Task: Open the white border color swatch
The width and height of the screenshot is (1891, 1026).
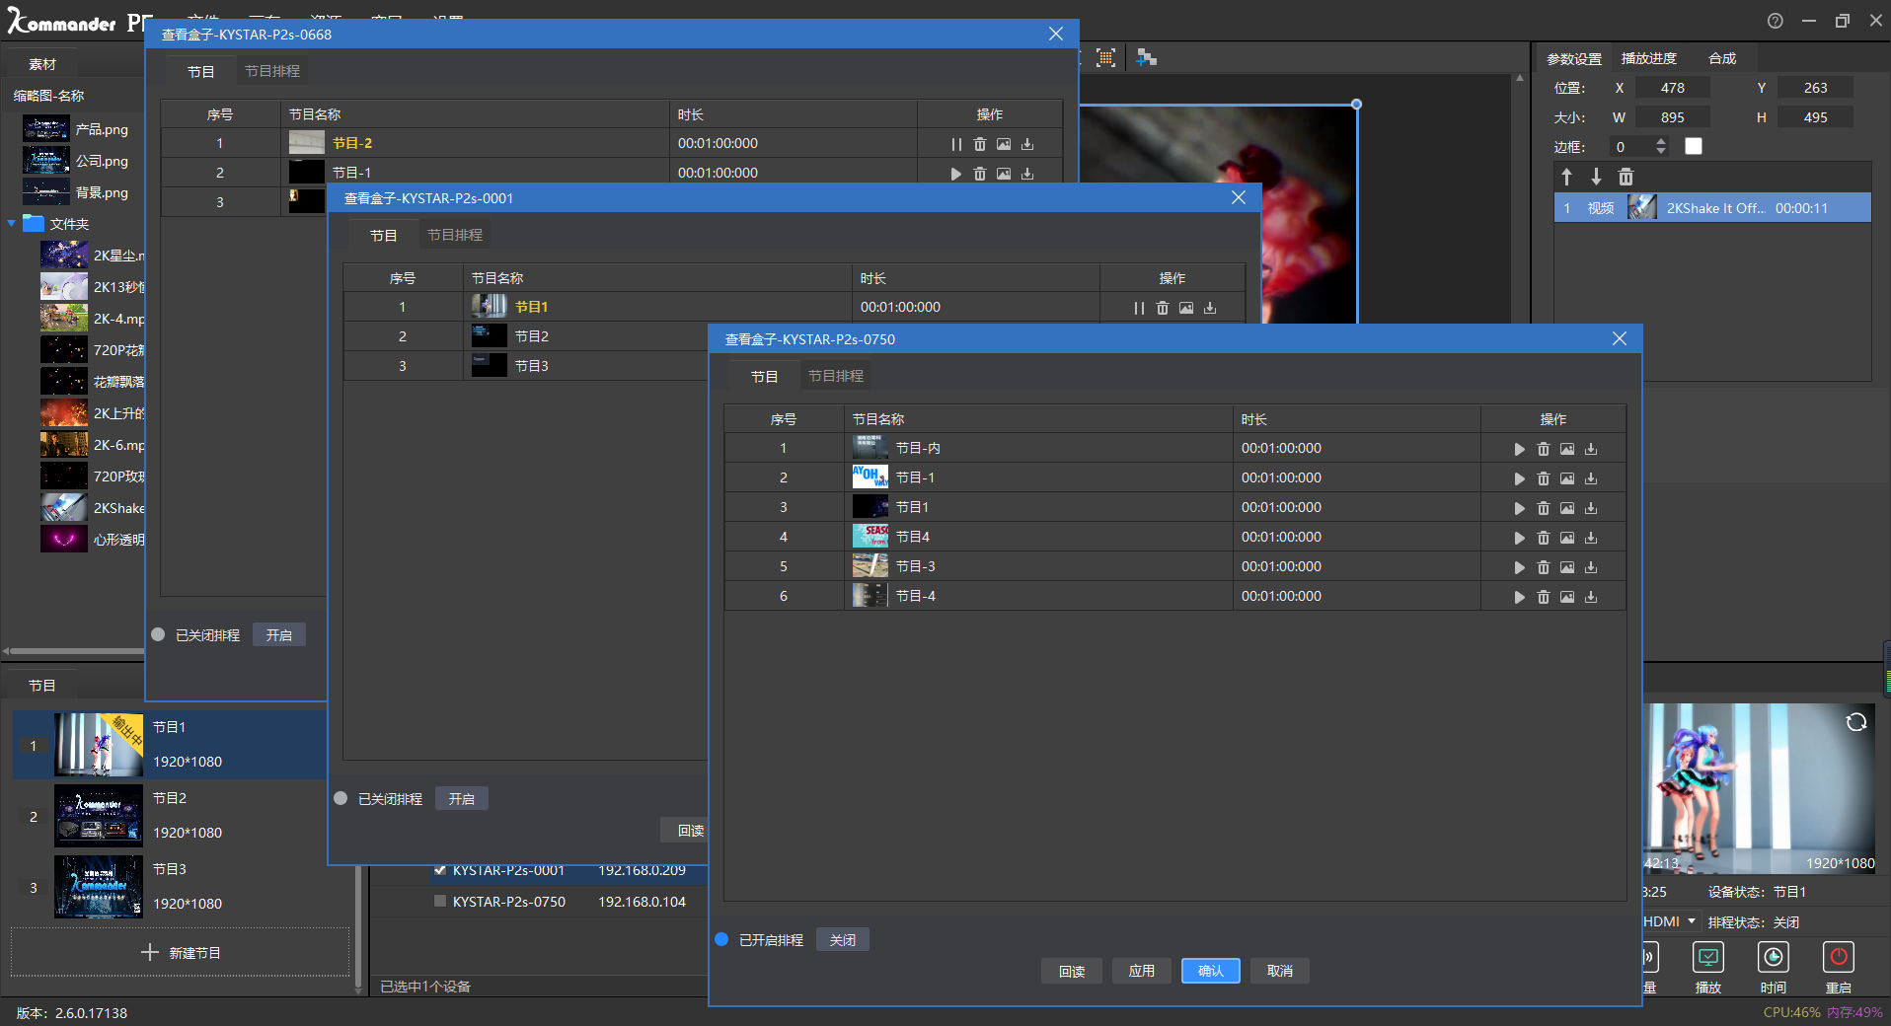Action: pyautogui.click(x=1694, y=147)
